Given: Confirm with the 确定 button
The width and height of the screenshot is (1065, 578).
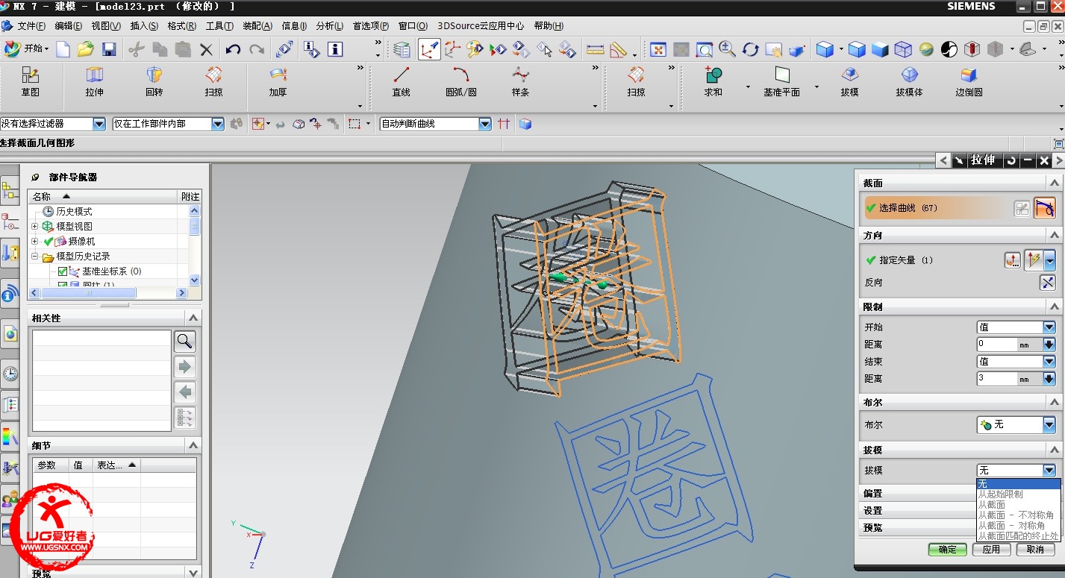Looking at the screenshot, I should 947,550.
